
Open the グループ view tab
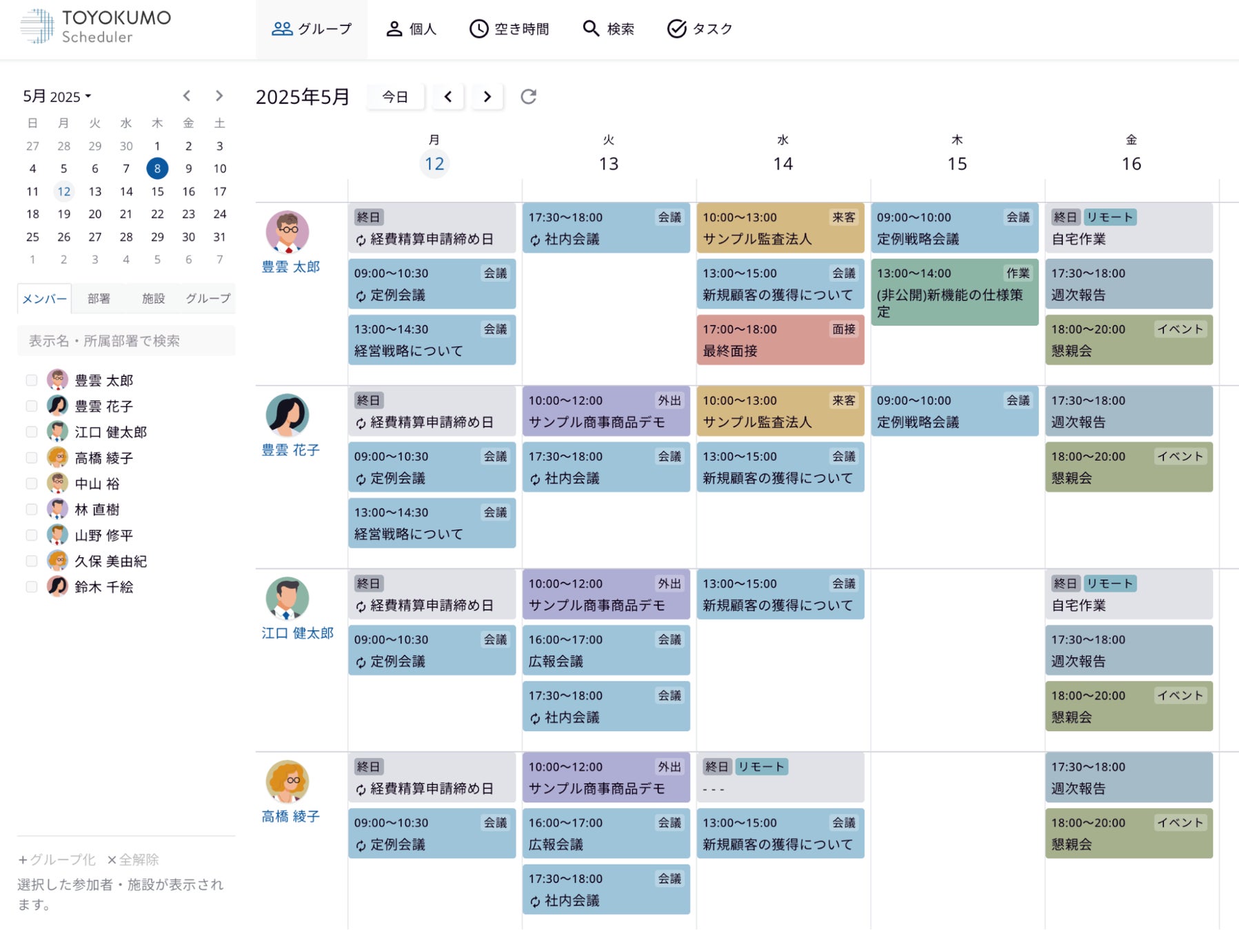tap(312, 29)
